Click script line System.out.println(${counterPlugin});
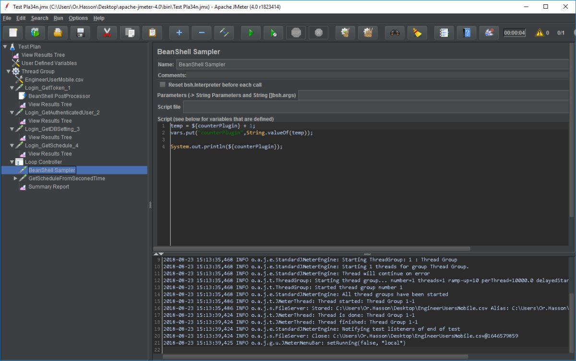 (x=227, y=147)
